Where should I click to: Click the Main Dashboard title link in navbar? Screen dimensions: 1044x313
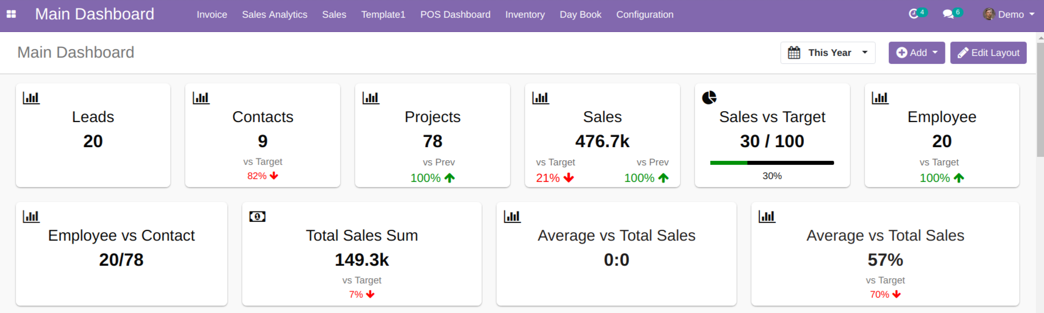95,14
